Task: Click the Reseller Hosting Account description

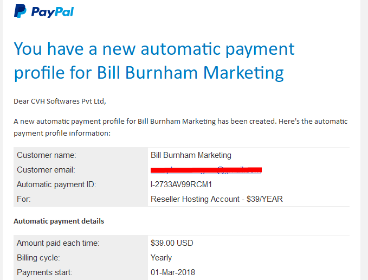Action: 217,199
